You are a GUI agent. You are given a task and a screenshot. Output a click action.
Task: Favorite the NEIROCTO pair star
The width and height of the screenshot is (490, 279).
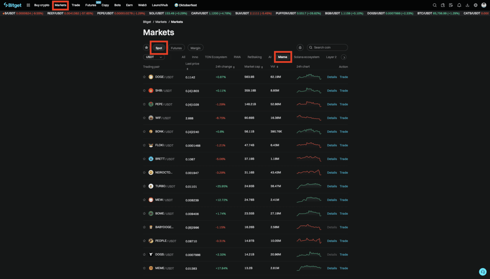coord(145,173)
